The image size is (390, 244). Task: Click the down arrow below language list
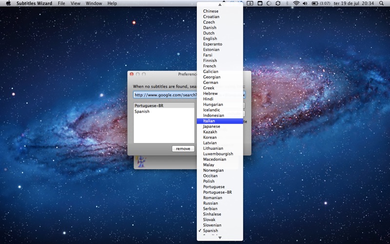point(220,238)
